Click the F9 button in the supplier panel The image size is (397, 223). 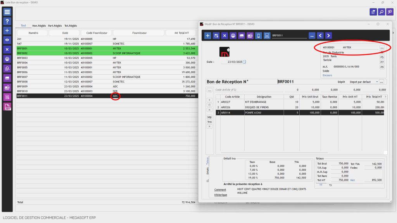click(382, 67)
